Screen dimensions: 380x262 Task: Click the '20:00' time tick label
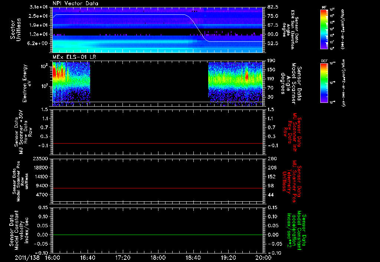(x=263, y=258)
